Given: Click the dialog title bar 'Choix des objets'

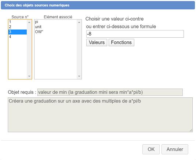Looking at the screenshot, I should pyautogui.click(x=98, y=5).
